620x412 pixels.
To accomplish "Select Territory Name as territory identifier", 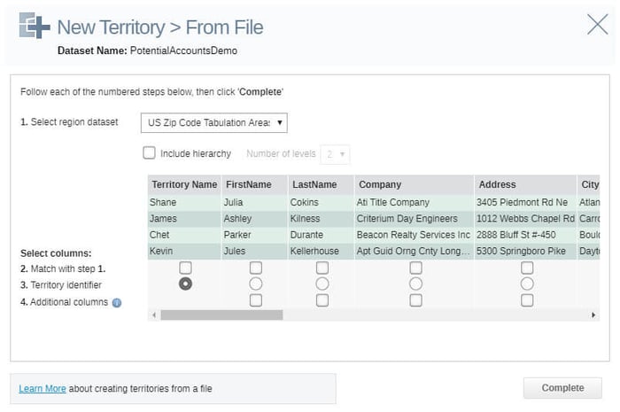I will click(185, 284).
